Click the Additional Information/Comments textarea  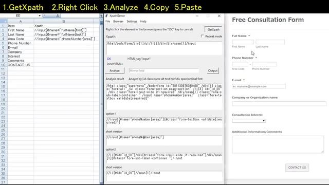[x=278, y=144]
